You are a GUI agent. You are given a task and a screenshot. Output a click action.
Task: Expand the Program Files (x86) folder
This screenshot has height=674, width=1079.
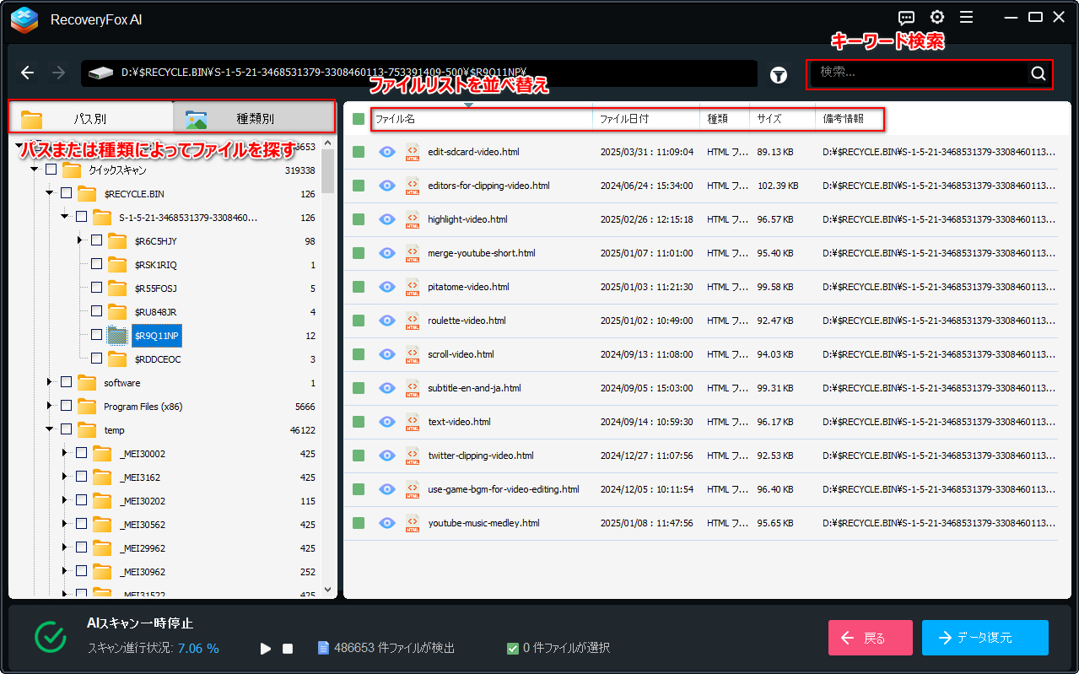[x=50, y=407]
